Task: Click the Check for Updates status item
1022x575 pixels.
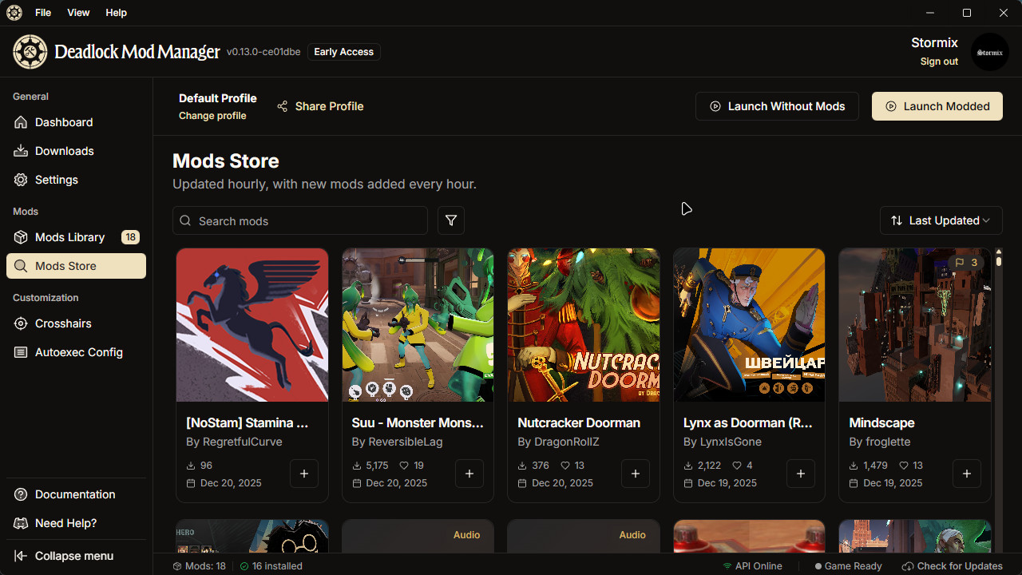Action: (x=952, y=566)
